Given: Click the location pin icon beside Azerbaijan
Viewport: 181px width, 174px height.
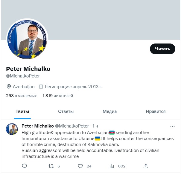Looking at the screenshot, I should tap(9, 87).
